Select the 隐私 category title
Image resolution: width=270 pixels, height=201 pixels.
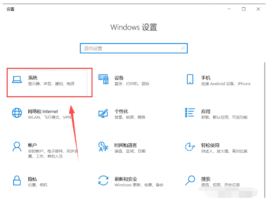coord(32,179)
